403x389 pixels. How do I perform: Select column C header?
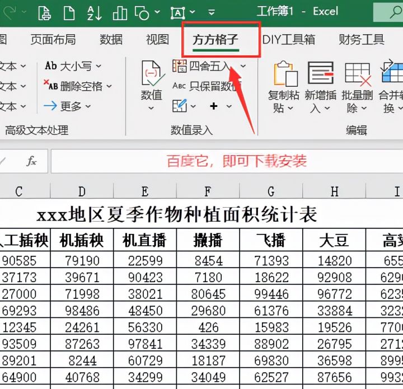pyautogui.click(x=25, y=191)
